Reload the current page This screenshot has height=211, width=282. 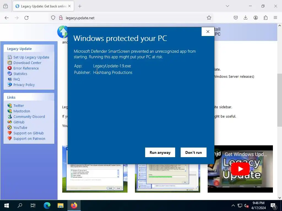point(26,18)
